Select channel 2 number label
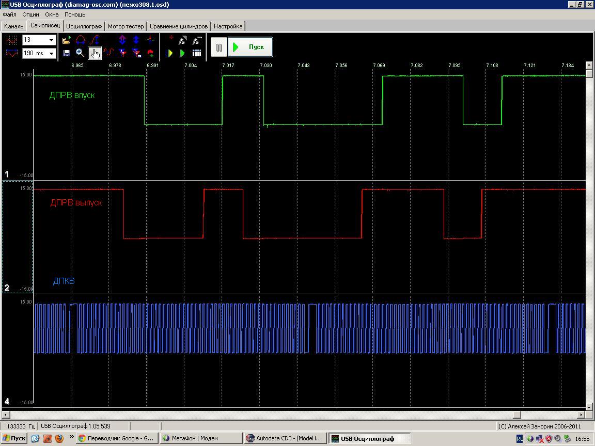This screenshot has height=446, width=595. [x=6, y=288]
